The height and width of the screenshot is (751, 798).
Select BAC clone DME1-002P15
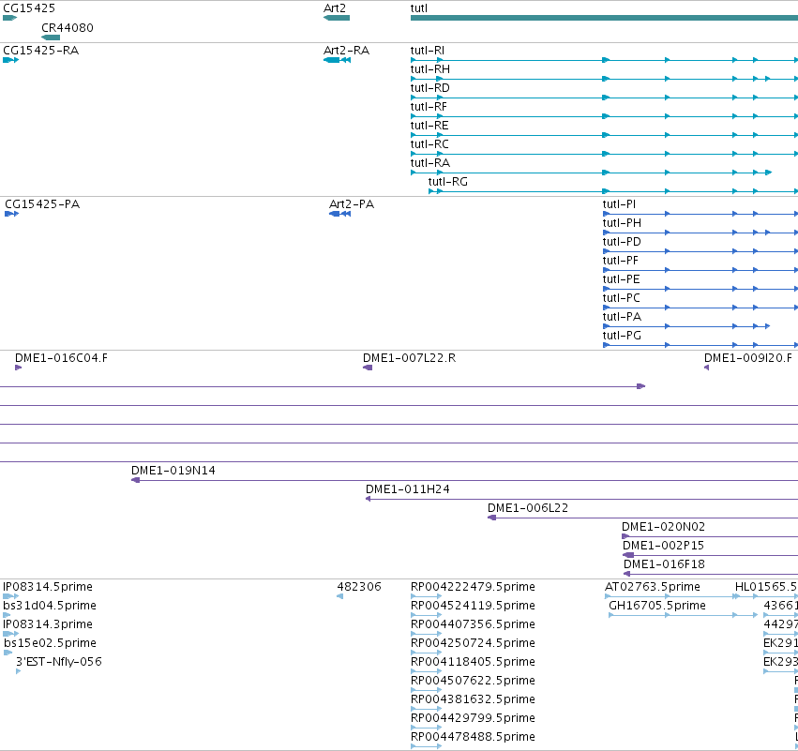tap(664, 546)
